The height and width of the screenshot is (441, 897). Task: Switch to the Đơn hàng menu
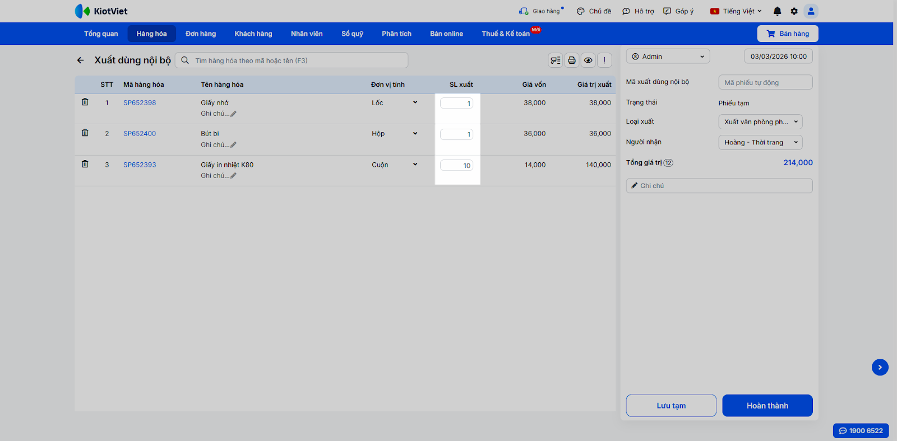click(201, 34)
